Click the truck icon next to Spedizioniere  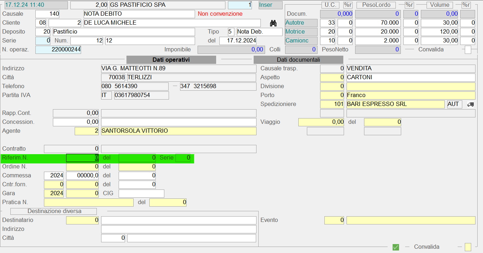pyautogui.click(x=470, y=104)
